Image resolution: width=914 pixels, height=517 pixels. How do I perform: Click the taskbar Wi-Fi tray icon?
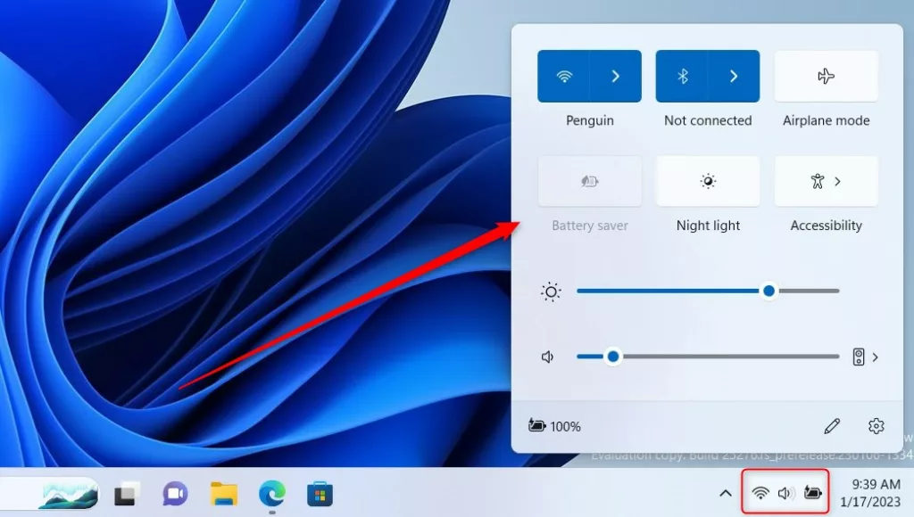[x=760, y=493]
